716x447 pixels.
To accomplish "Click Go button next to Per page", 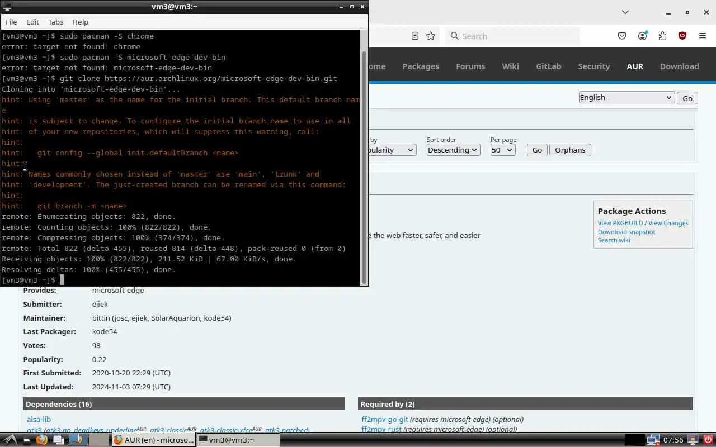I will tap(537, 150).
